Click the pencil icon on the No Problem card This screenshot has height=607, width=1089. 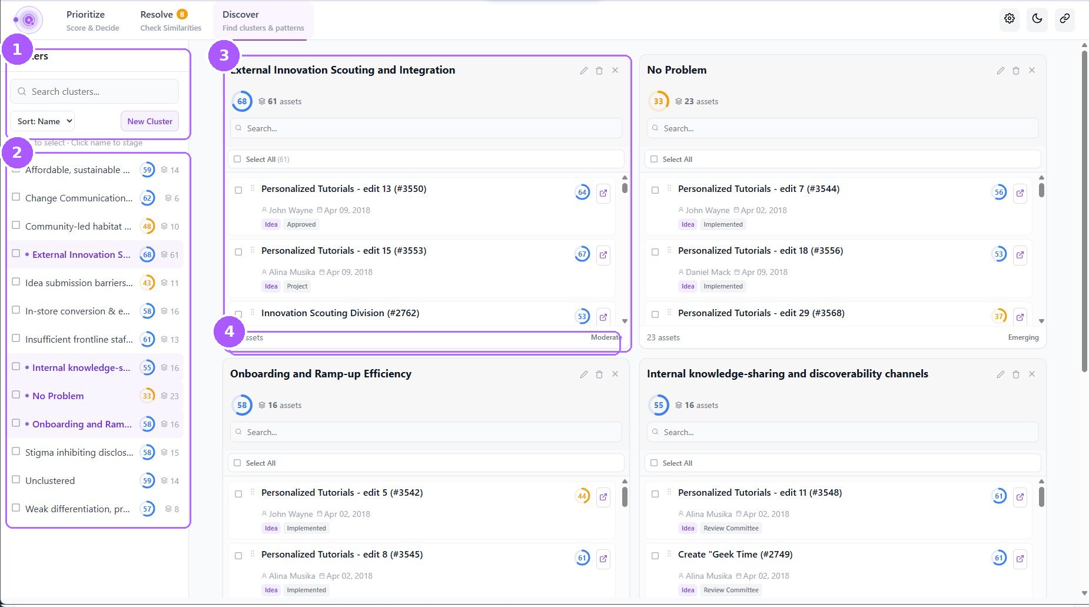pos(1000,71)
